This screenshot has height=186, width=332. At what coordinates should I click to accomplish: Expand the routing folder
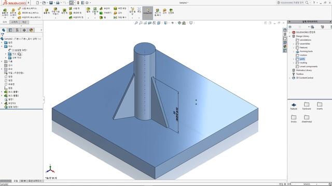(x=294, y=63)
